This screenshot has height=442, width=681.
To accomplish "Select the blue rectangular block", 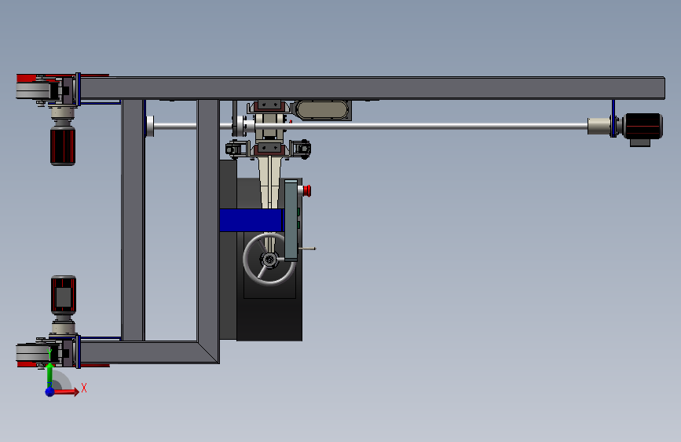I will coord(251,220).
